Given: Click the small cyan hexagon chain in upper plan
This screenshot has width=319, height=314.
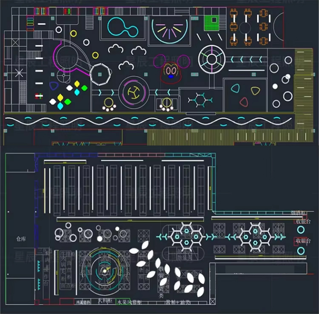Looking at the screenshot, I should [200, 100].
